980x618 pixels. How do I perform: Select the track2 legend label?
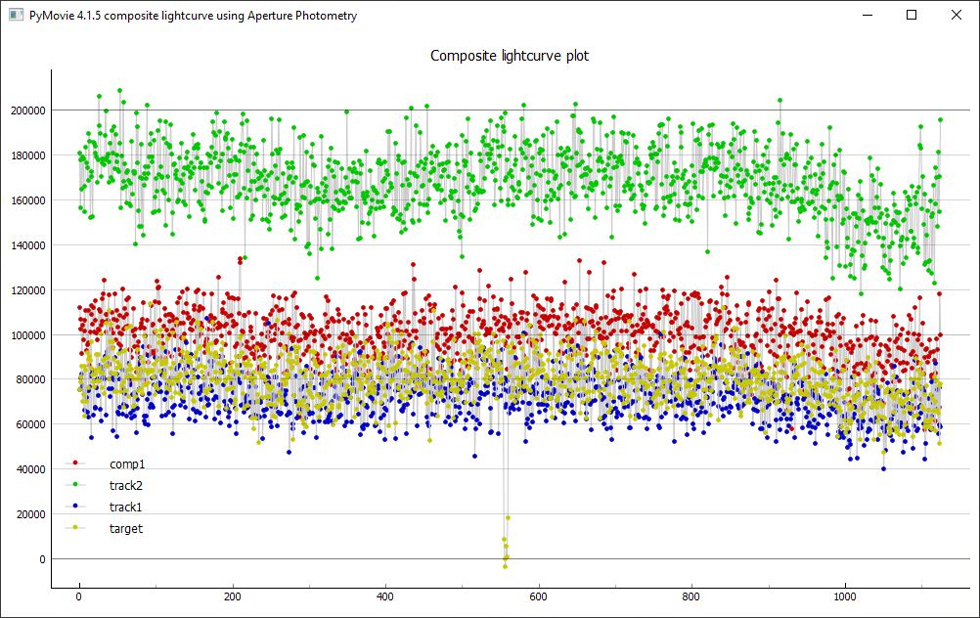pos(126,485)
